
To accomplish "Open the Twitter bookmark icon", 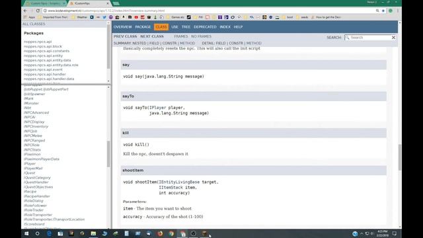I will click(x=104, y=17).
